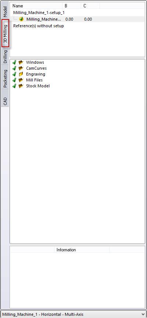The image size is (147, 318).
Task: Toggle the green checkmark beside Stock Model
Action: 14,86
